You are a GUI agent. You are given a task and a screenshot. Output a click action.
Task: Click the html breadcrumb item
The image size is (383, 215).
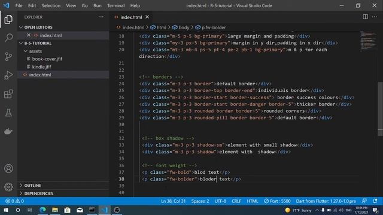[x=159, y=27]
